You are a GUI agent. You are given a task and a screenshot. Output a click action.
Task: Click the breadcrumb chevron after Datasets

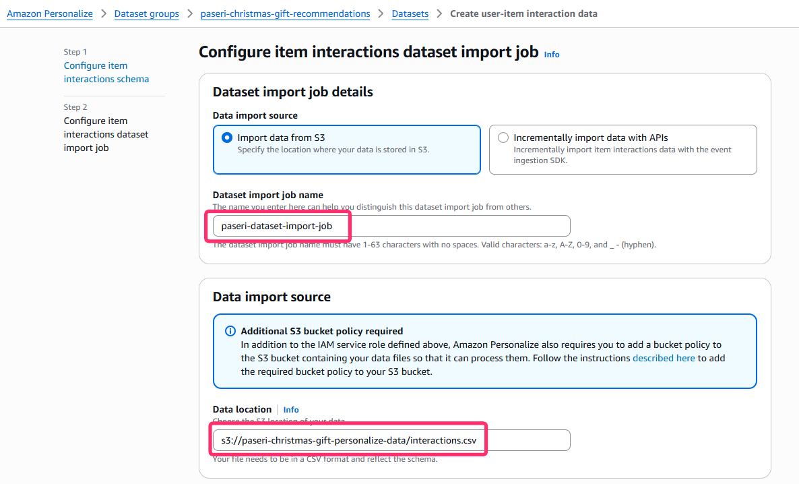pyautogui.click(x=439, y=13)
